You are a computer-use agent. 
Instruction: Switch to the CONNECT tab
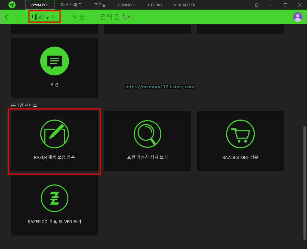click(127, 5)
